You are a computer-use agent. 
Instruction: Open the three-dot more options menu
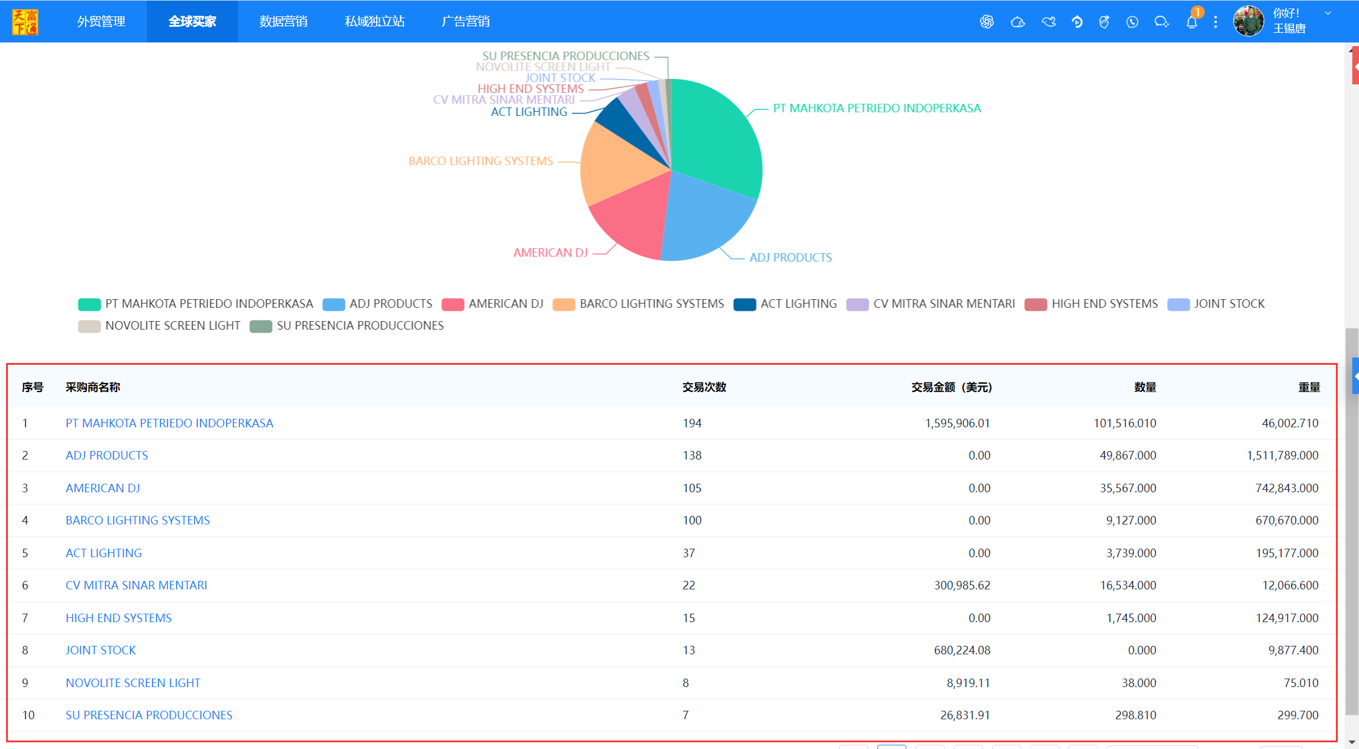click(1216, 22)
